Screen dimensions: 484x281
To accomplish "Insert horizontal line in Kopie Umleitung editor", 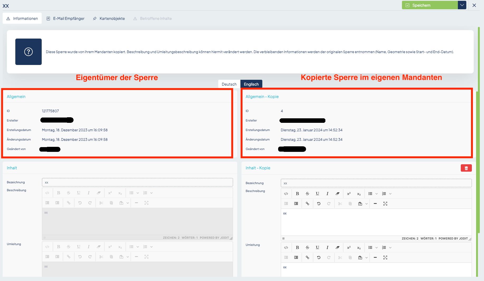I will pos(375,257).
